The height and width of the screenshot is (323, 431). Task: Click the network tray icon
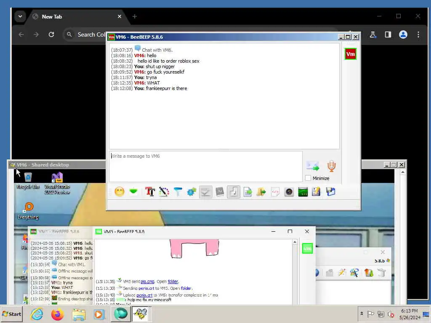[380, 314]
